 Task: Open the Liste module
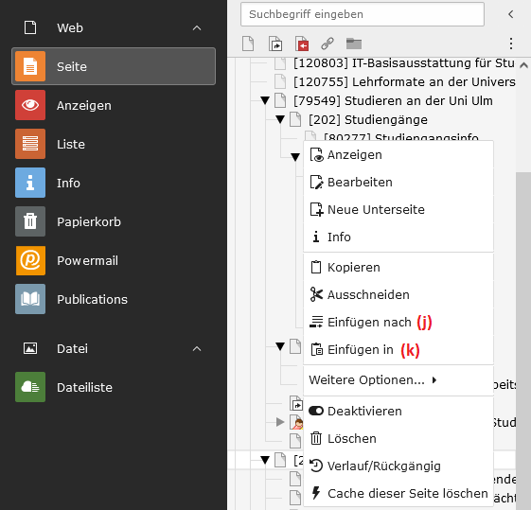[x=114, y=144]
